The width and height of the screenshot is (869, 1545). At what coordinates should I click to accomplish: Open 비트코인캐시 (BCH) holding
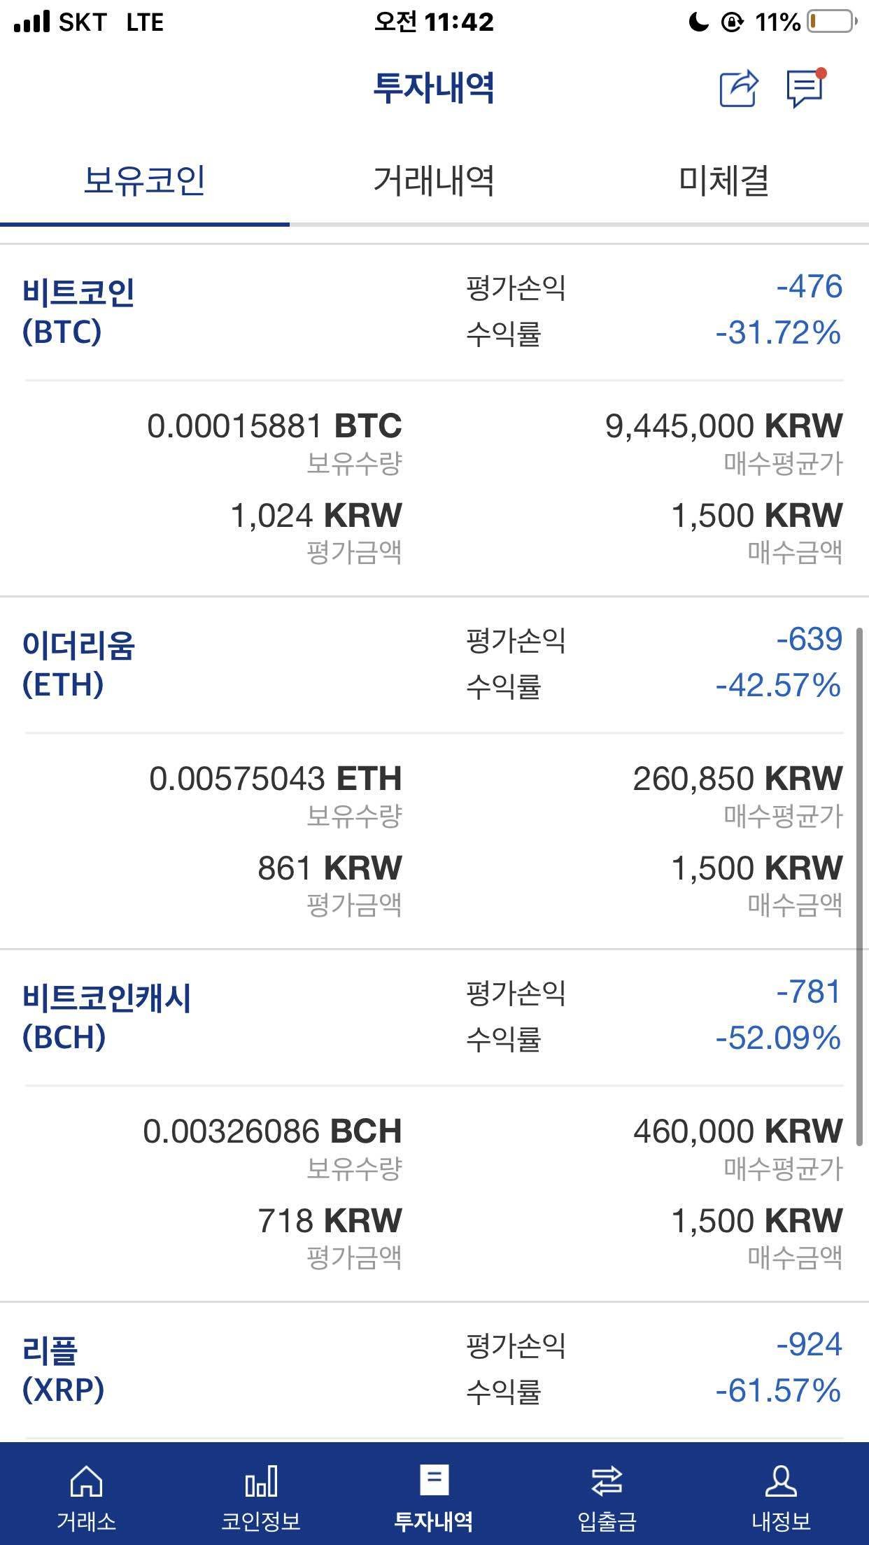[x=106, y=1017]
